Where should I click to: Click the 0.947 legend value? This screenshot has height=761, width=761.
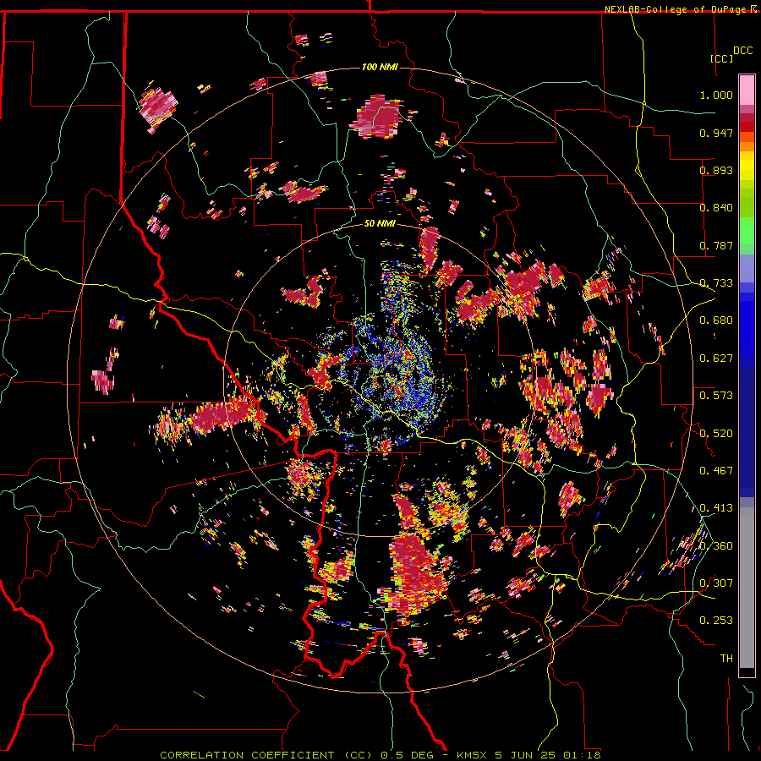coord(716,133)
